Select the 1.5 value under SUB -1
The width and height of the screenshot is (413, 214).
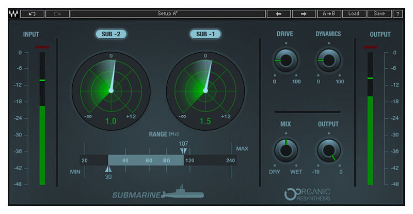click(205, 121)
